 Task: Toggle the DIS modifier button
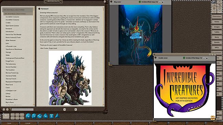[x=13, y=118]
